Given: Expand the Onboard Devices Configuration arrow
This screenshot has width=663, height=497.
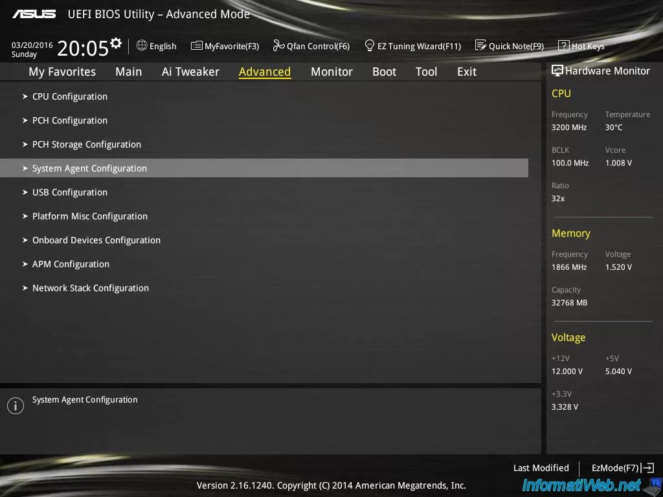Looking at the screenshot, I should pos(25,240).
